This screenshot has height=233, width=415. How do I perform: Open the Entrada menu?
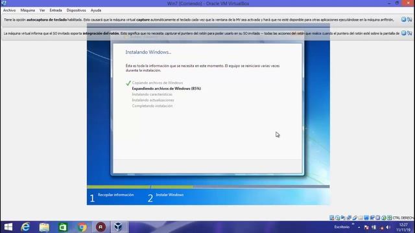pyautogui.click(x=56, y=10)
